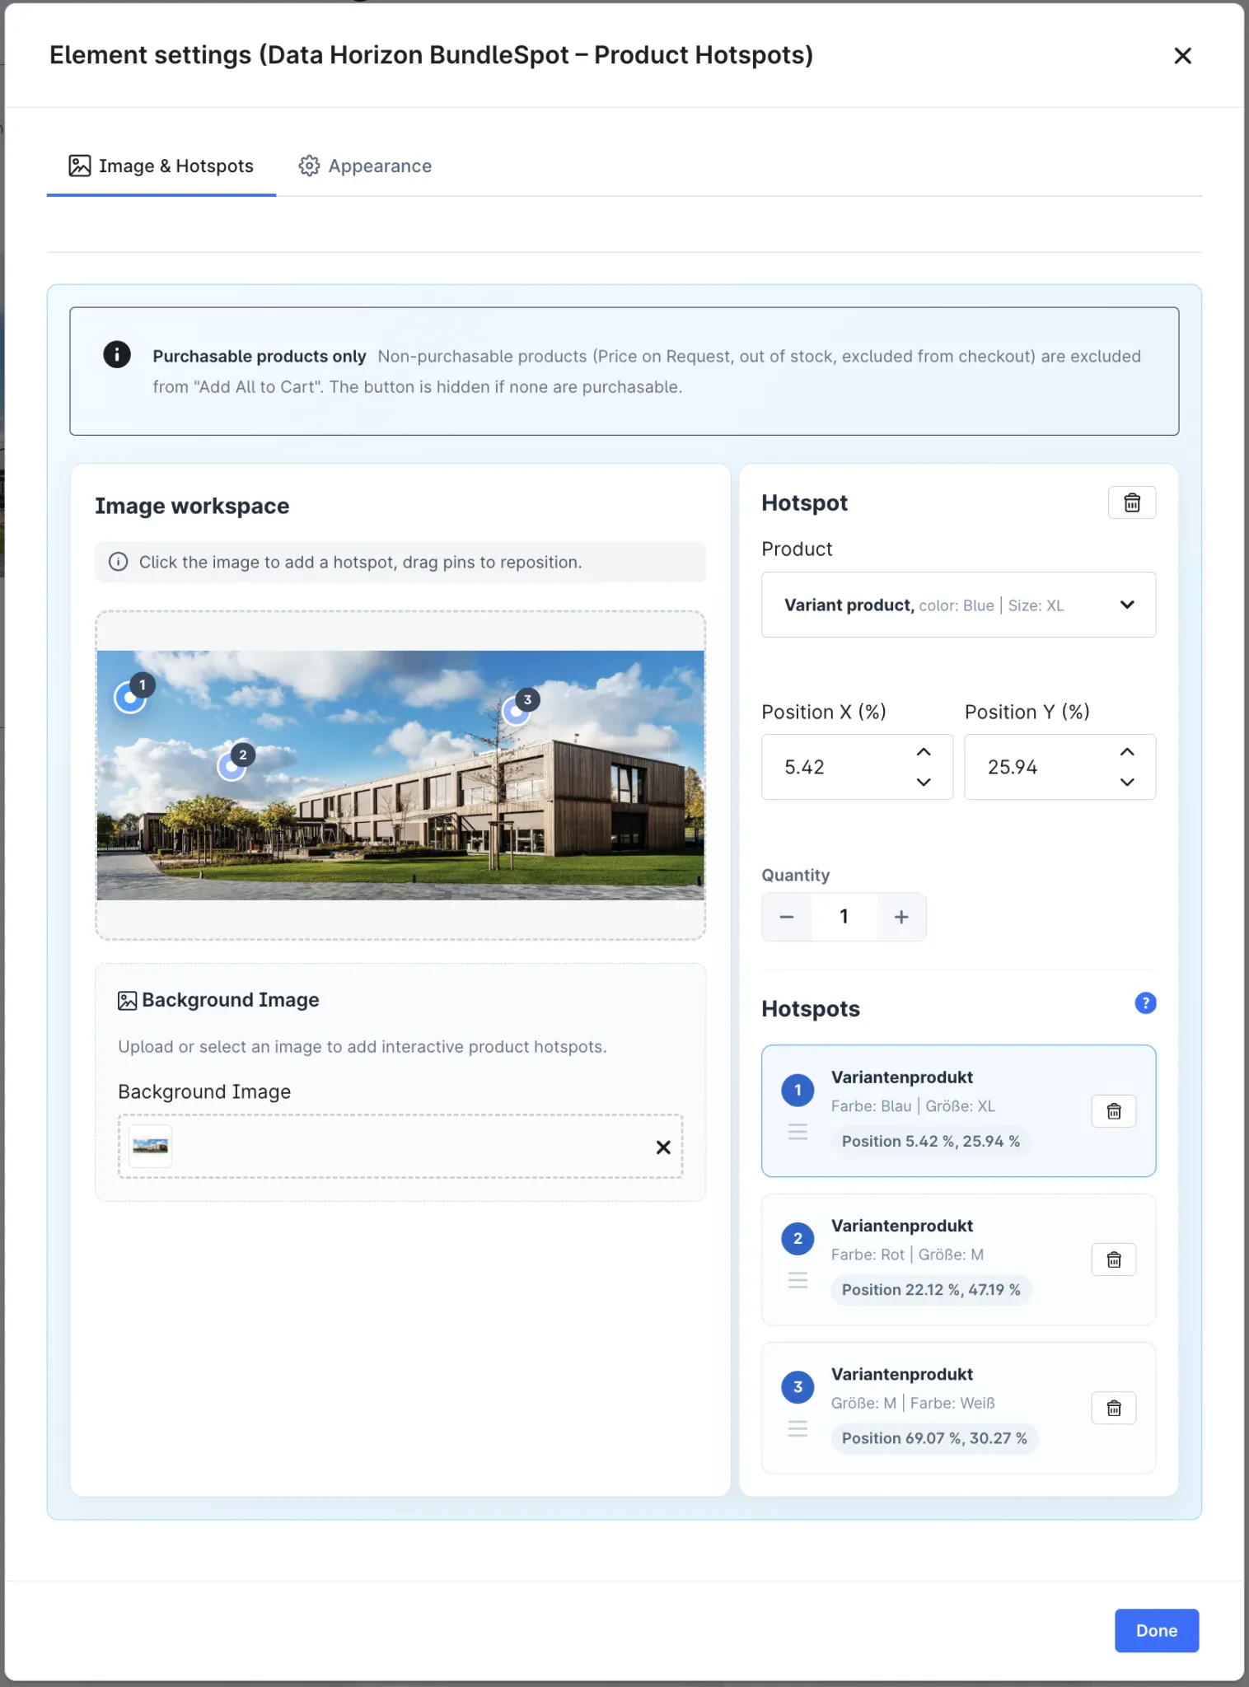The width and height of the screenshot is (1249, 1687).
Task: Grab the drag handle of hotspot 1
Action: click(798, 1132)
